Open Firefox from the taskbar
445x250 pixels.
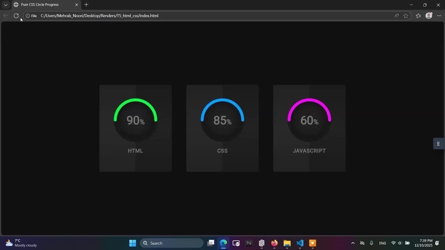(x=274, y=243)
